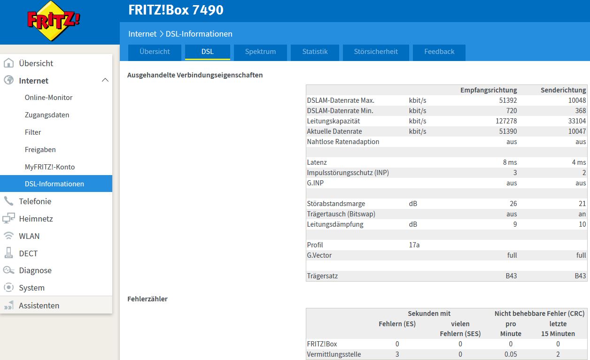
Task: Click the Internet breadcrumb link
Action: pos(142,34)
